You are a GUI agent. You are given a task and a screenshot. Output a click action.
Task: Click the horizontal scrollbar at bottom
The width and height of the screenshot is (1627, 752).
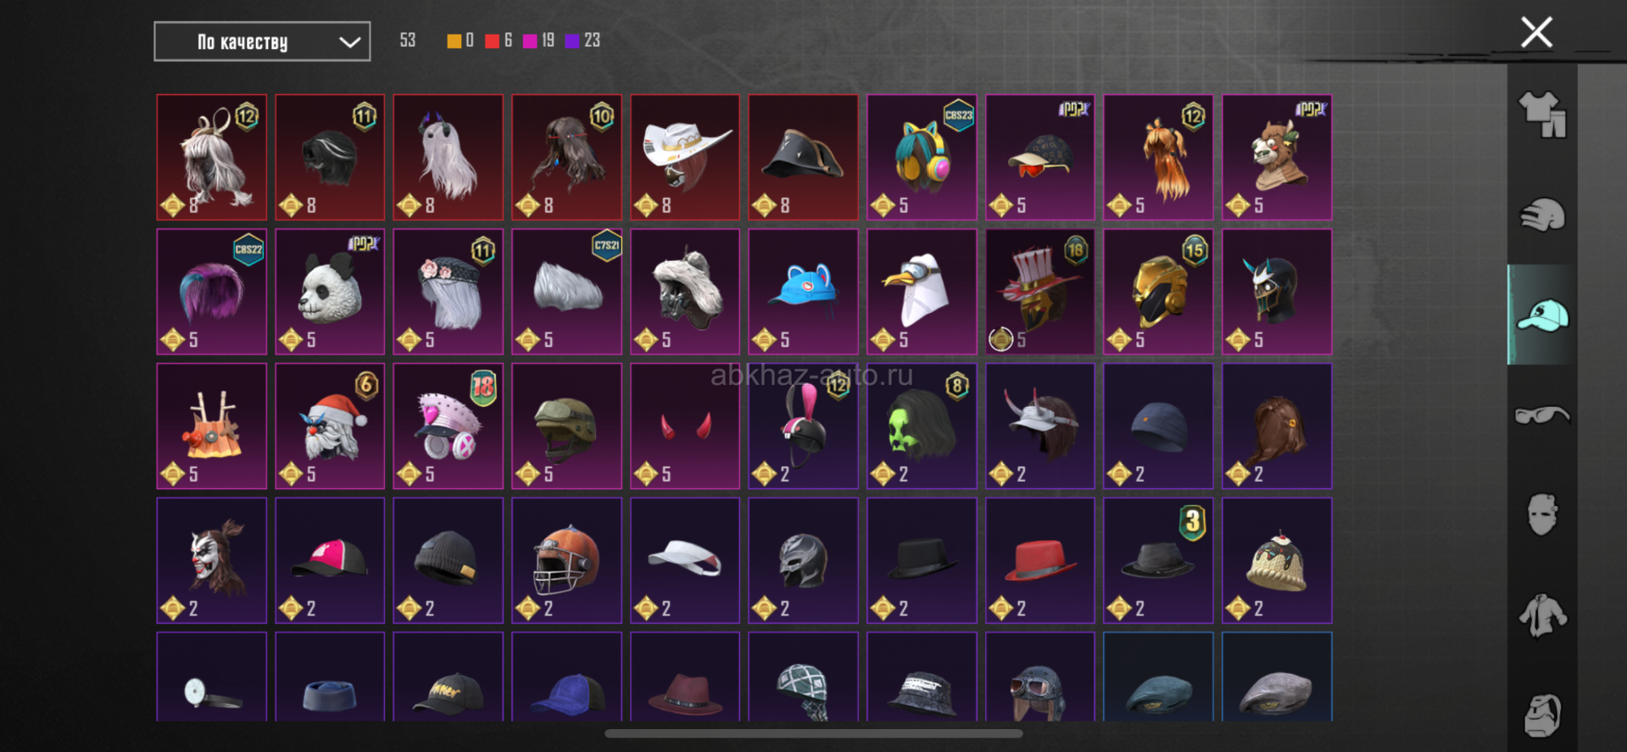pos(814,733)
